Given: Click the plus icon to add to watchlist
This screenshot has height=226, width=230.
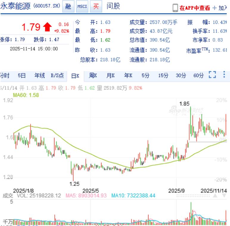Looking at the screenshot, I should point(214,8).
